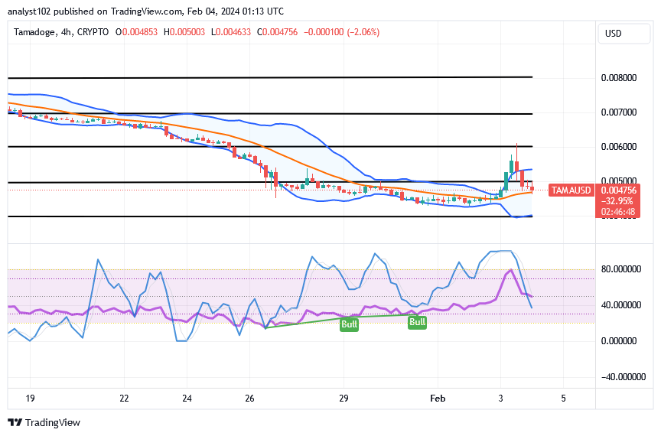Click the current price 0.004756 red label
Image resolution: width=661 pixels, height=436 pixels.
tap(618, 190)
